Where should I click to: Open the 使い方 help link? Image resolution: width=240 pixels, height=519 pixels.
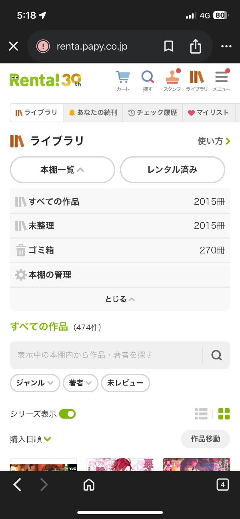coord(214,141)
